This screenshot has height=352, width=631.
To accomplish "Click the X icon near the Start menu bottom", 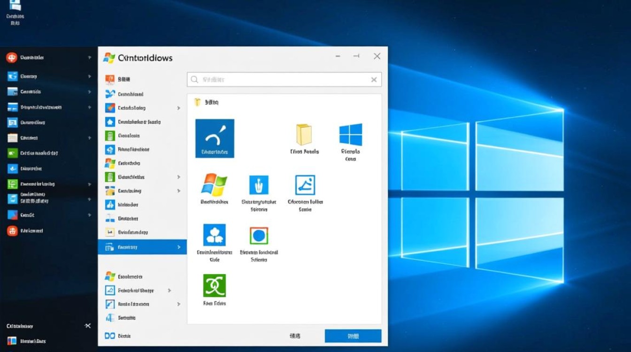I will coord(87,325).
